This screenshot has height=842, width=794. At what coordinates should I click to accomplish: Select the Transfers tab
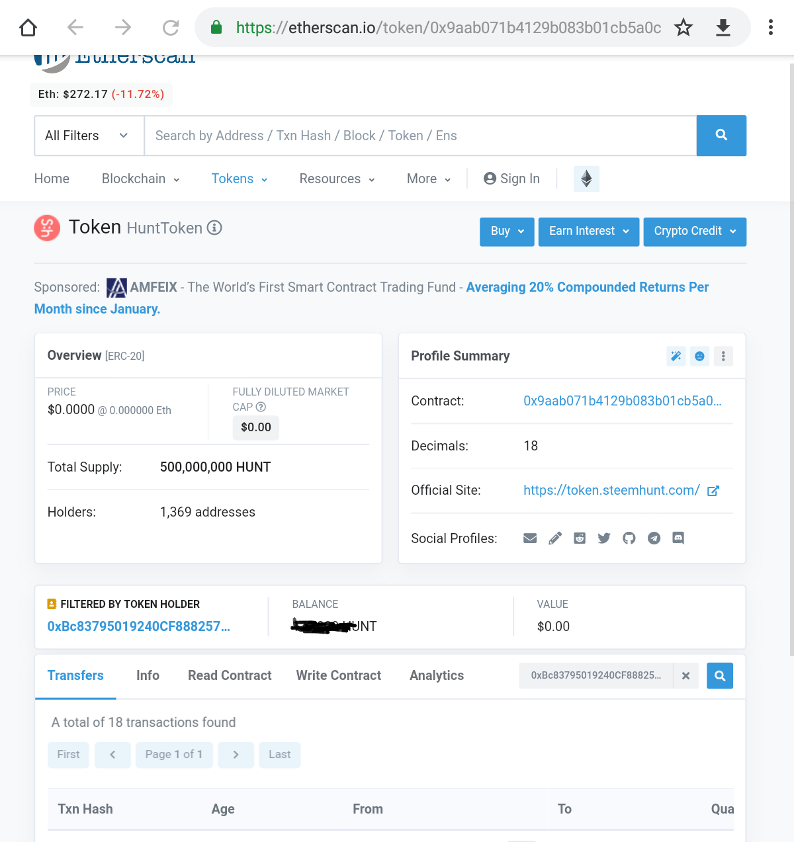coord(75,675)
